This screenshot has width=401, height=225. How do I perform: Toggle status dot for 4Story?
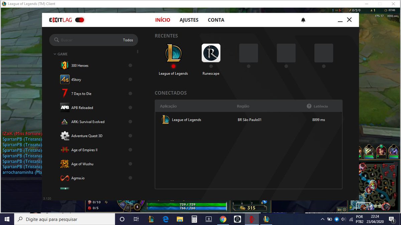[x=130, y=80]
